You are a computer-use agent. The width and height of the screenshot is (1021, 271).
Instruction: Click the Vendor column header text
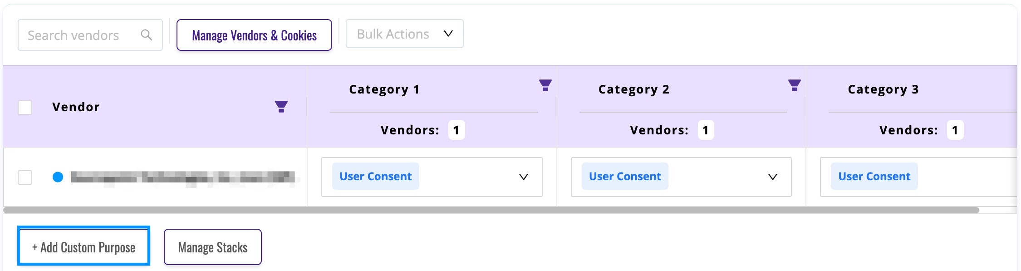(76, 107)
